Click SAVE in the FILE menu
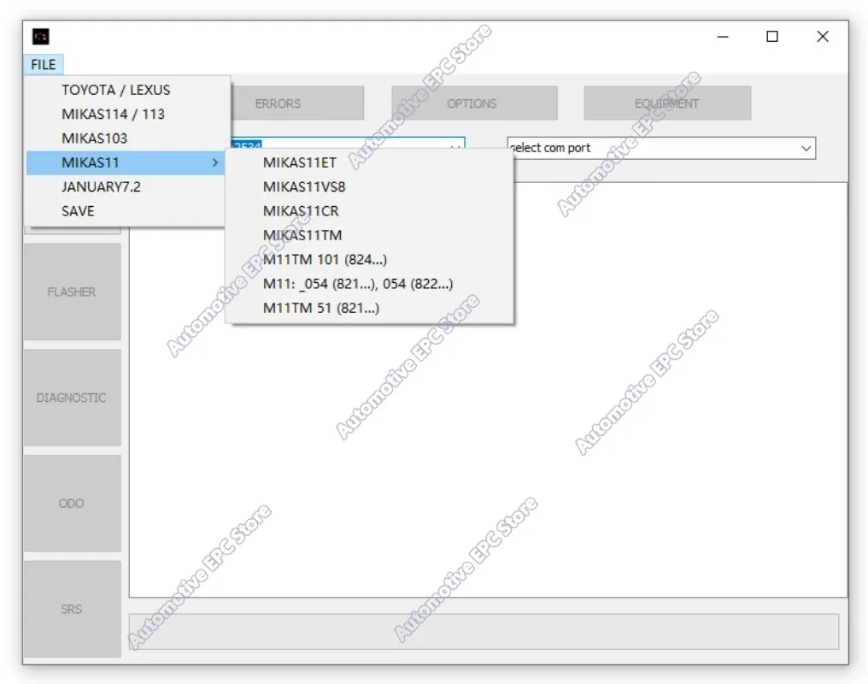 click(125, 211)
